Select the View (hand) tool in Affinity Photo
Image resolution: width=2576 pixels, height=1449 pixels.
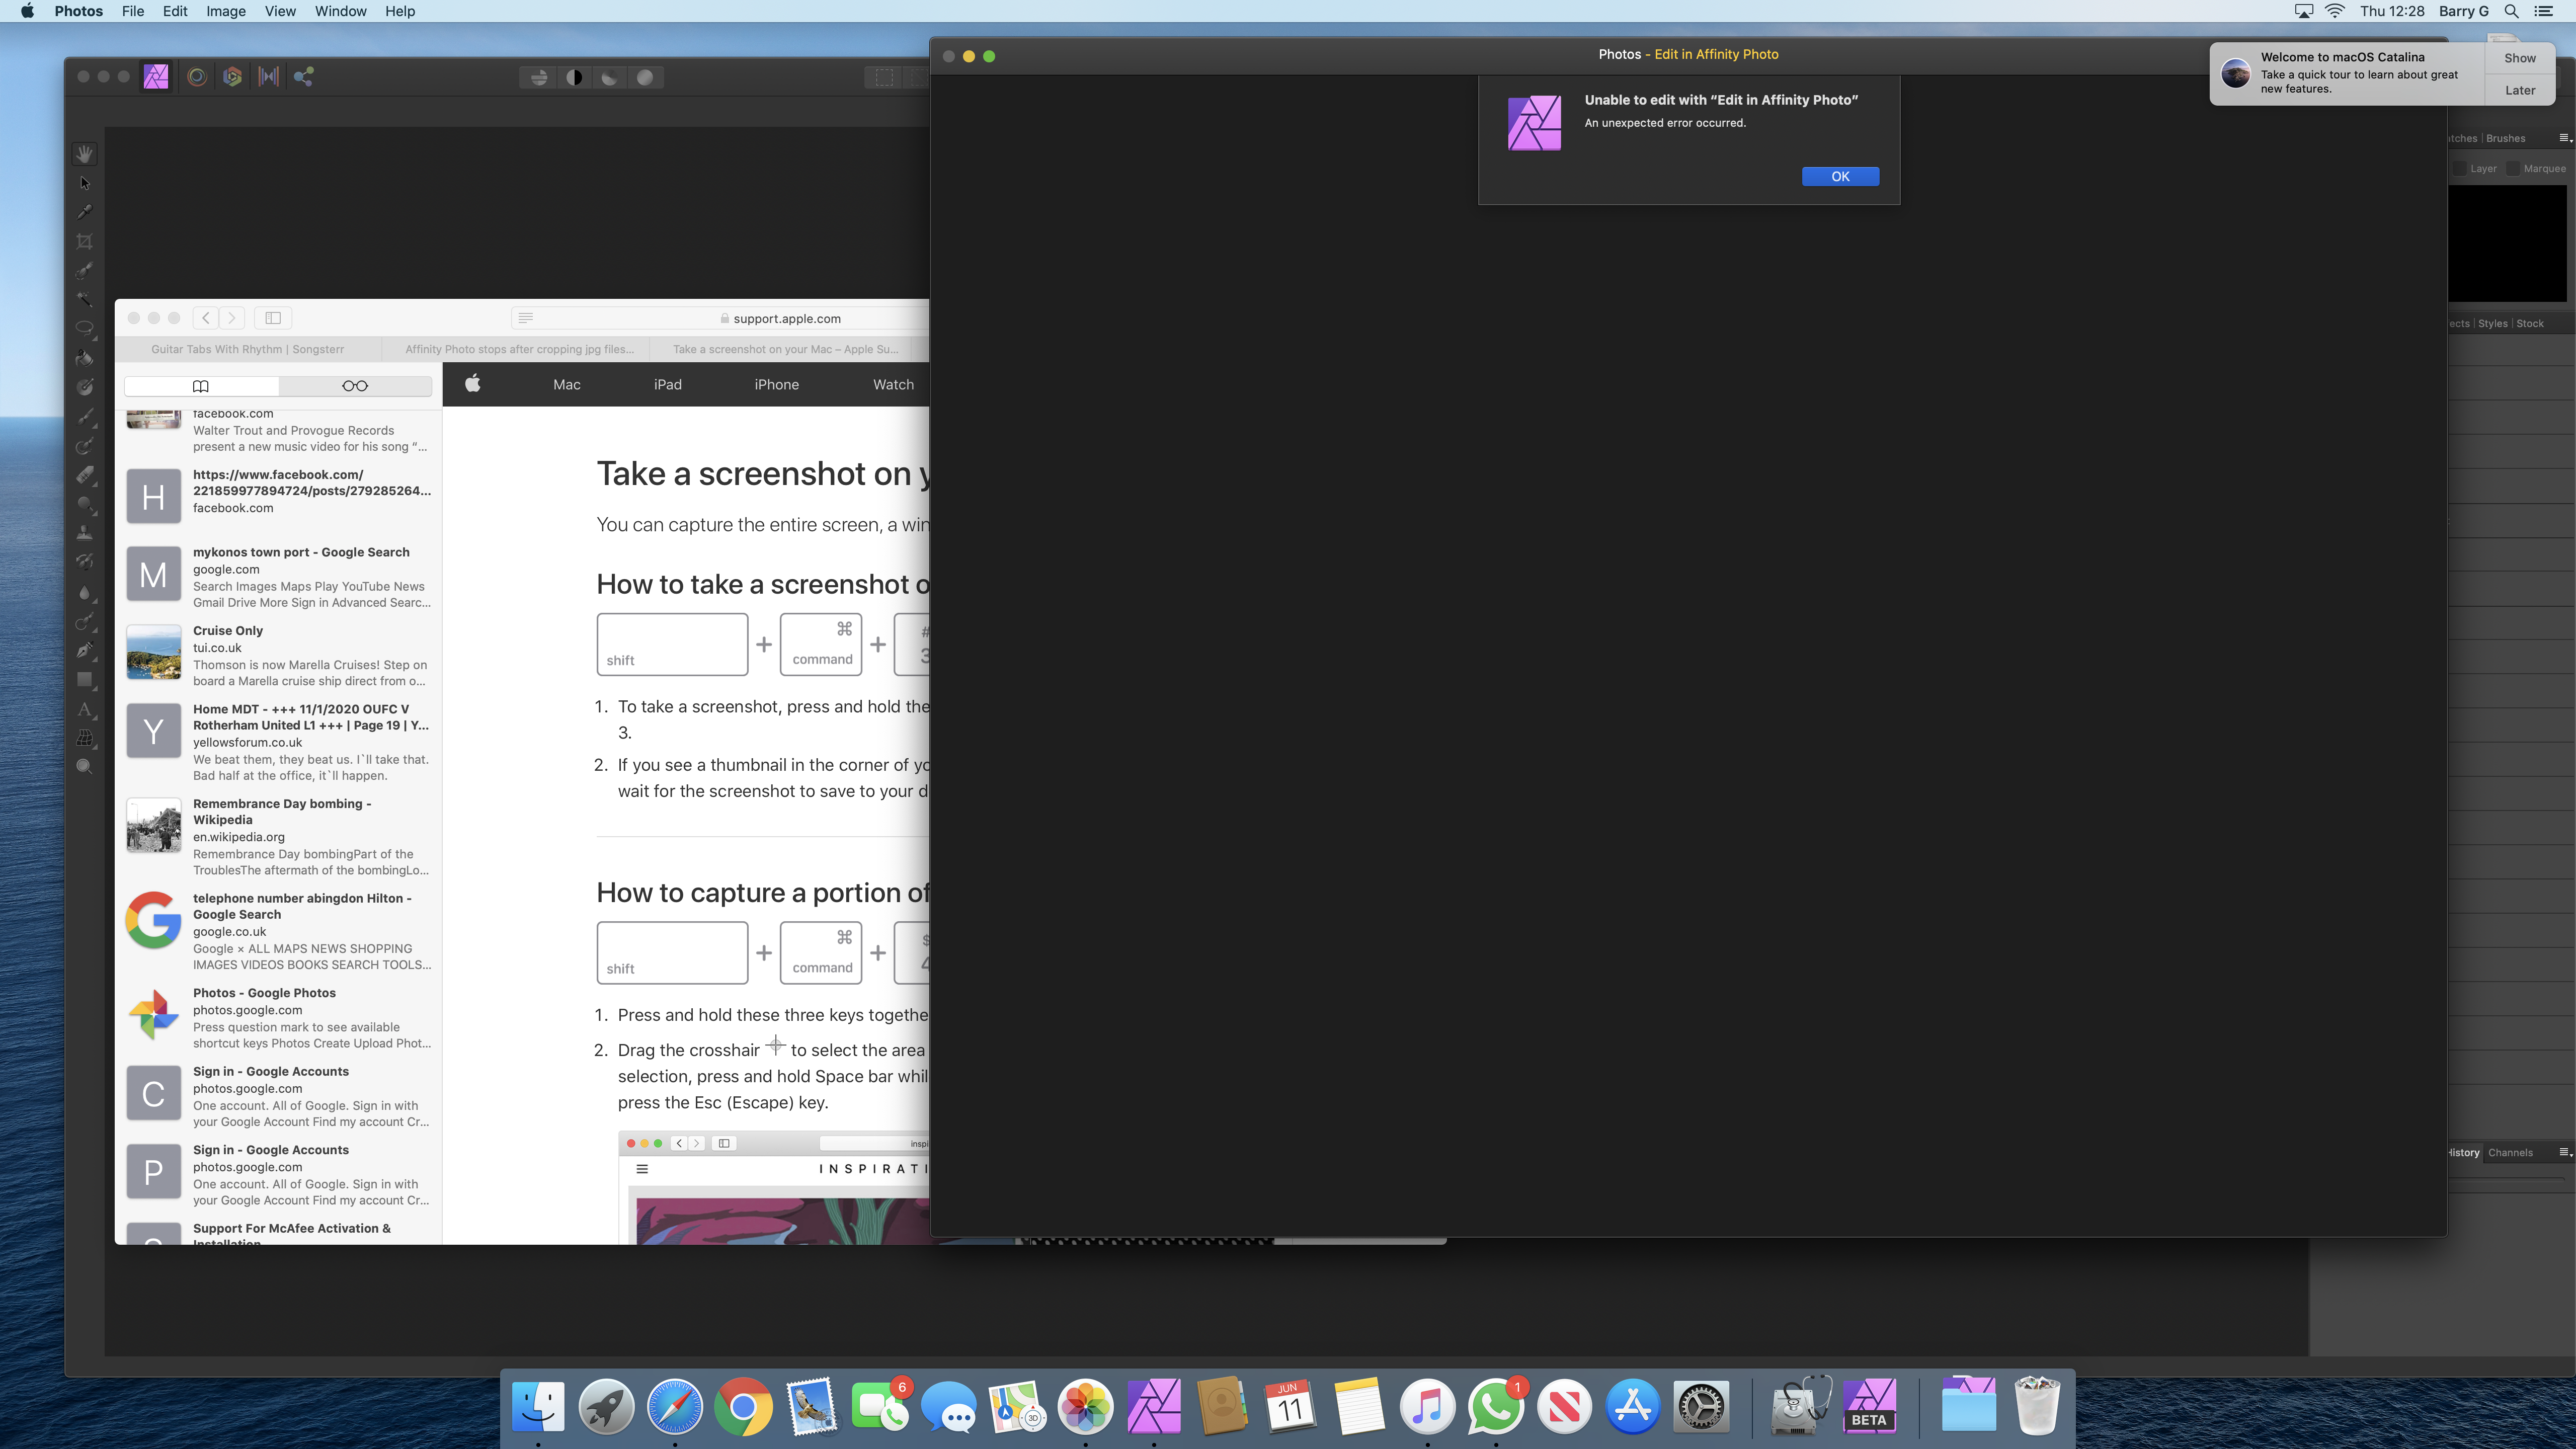tap(85, 154)
